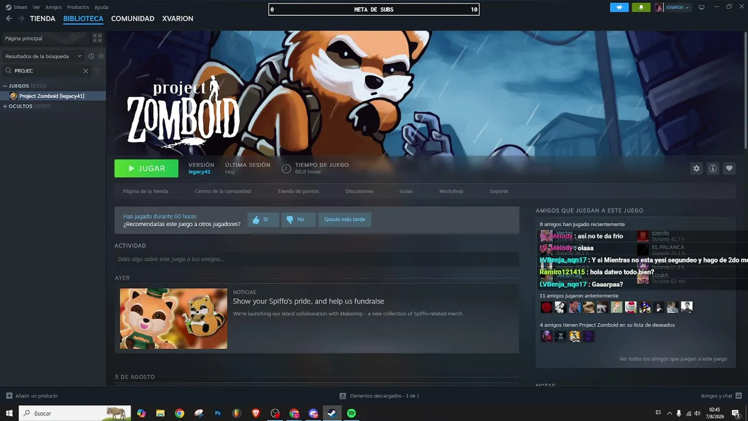Open collections grid view icon
This screenshot has height=421, width=748.
tap(98, 38)
